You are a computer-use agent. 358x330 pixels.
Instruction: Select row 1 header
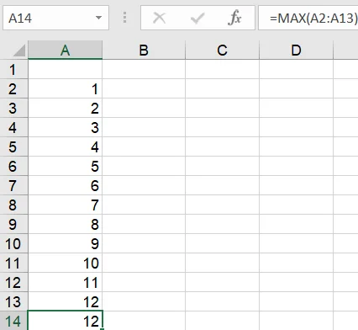tap(13, 69)
